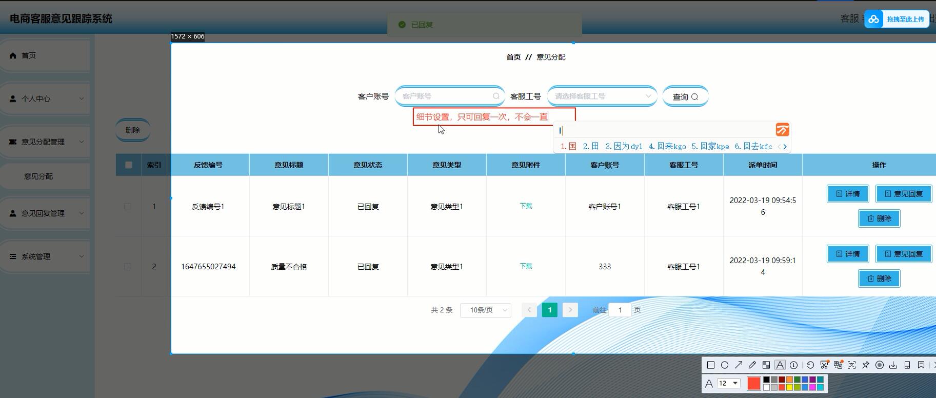Go to previous page arrow
The image size is (936, 398).
529,310
